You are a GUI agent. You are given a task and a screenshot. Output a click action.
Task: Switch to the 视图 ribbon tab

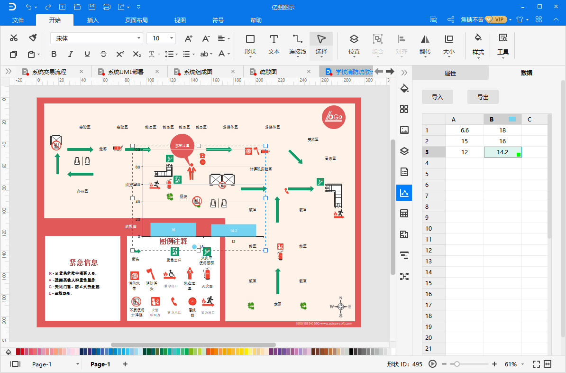pyautogui.click(x=180, y=20)
